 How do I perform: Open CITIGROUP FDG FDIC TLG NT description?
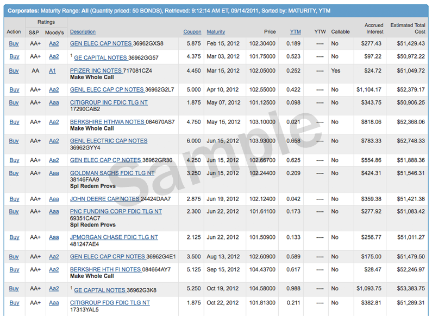pyautogui.click(x=110, y=302)
